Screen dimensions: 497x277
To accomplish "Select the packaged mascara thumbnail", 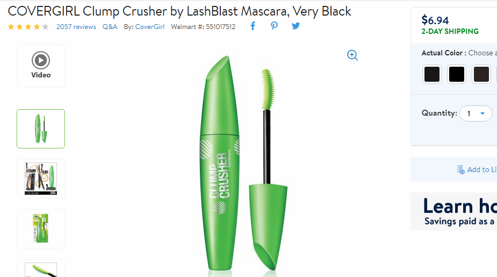I will pos(41,229).
